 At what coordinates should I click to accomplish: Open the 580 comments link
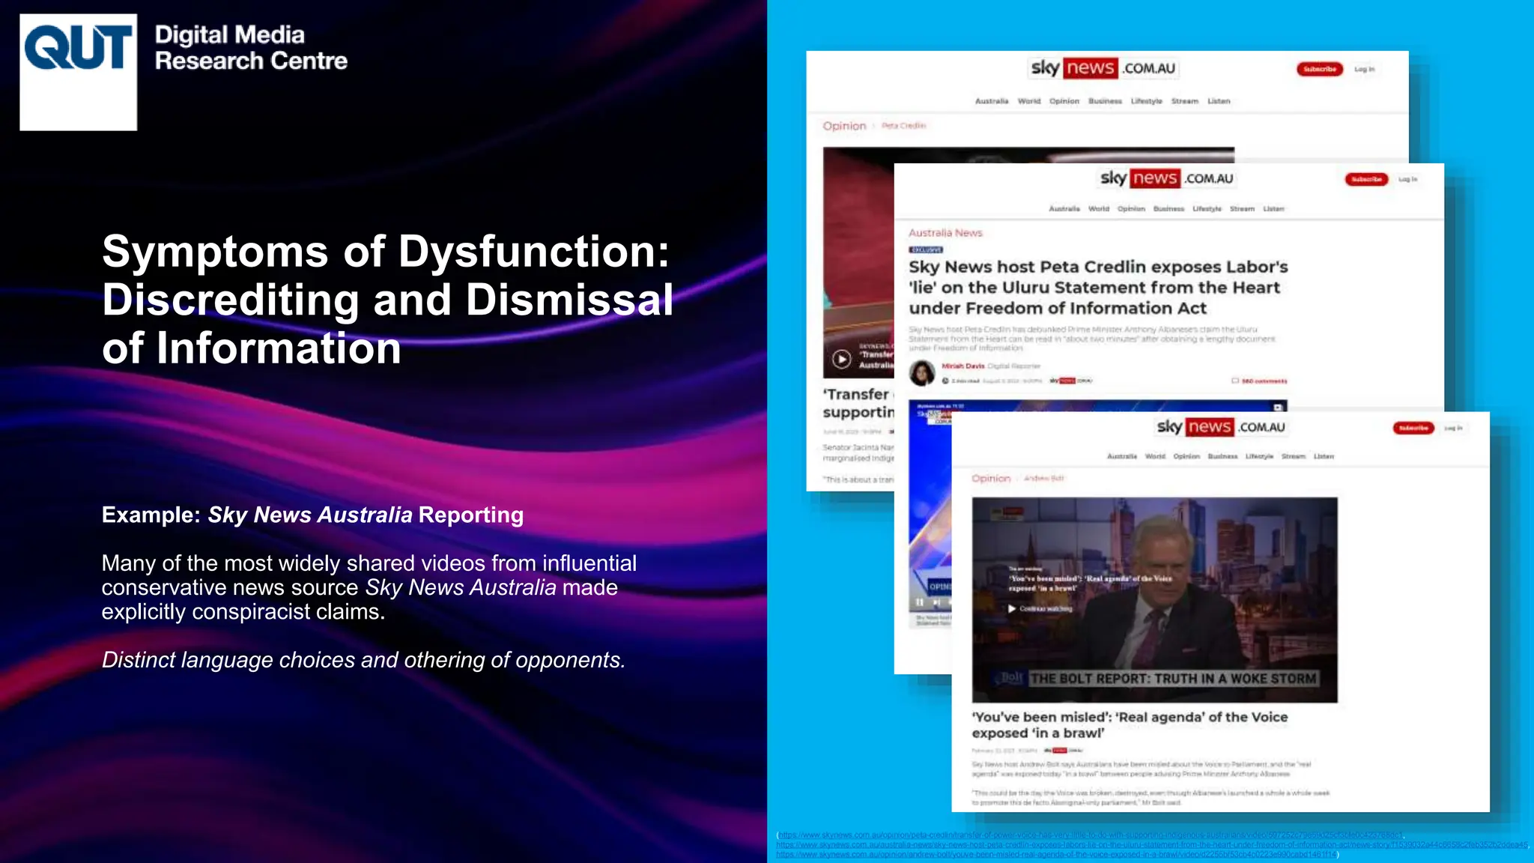click(1264, 381)
